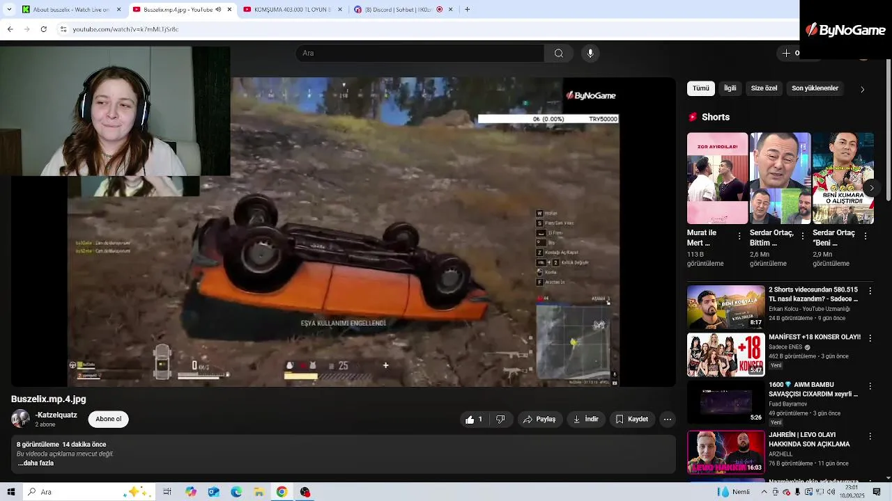The image size is (892, 501).
Task: Open Serdar Ortaç 'Beni...' Short thumbnail
Action: tap(843, 178)
